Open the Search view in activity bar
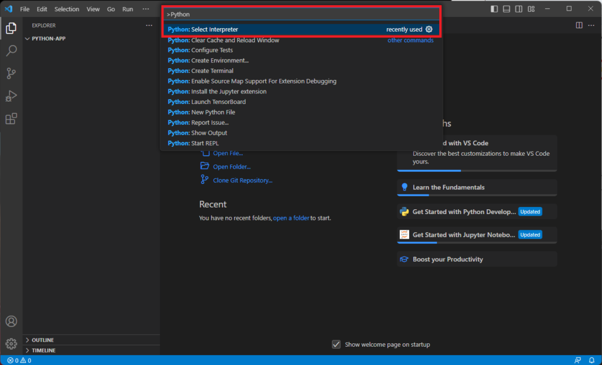Viewport: 602px width, 365px height. [x=11, y=51]
